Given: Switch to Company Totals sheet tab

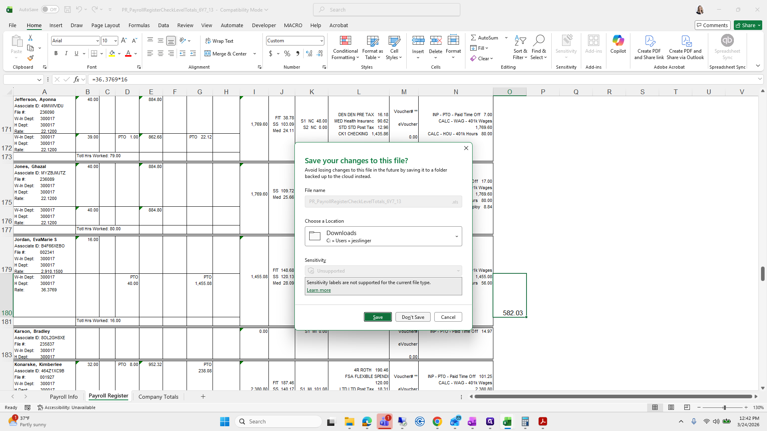Looking at the screenshot, I should tap(158, 397).
